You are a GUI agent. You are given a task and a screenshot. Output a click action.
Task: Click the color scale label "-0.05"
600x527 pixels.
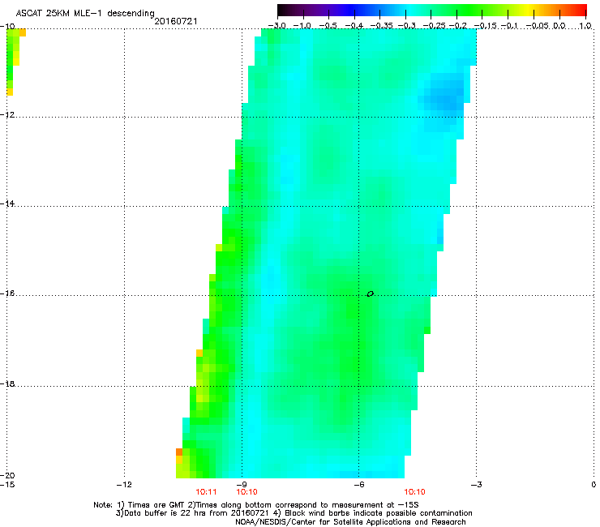click(538, 26)
